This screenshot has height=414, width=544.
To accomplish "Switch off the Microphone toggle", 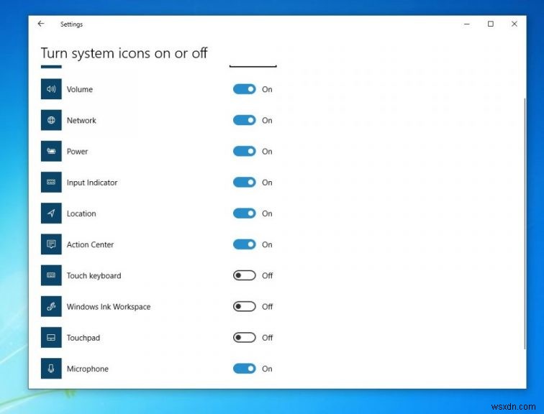I will click(x=244, y=368).
